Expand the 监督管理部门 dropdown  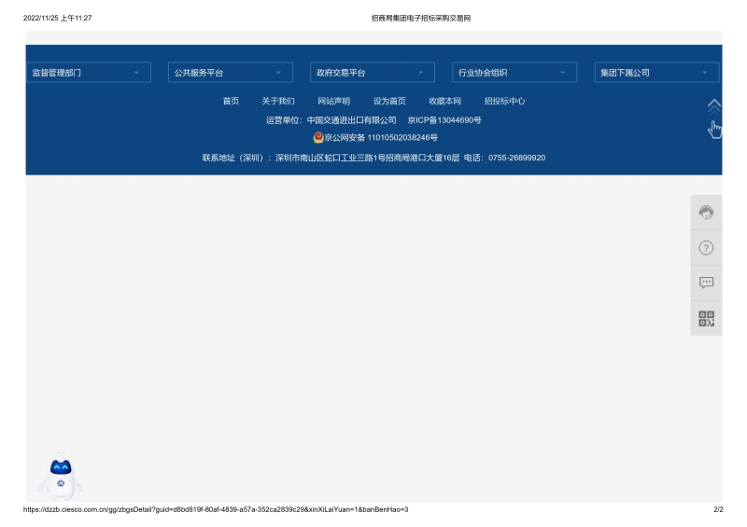coord(89,73)
